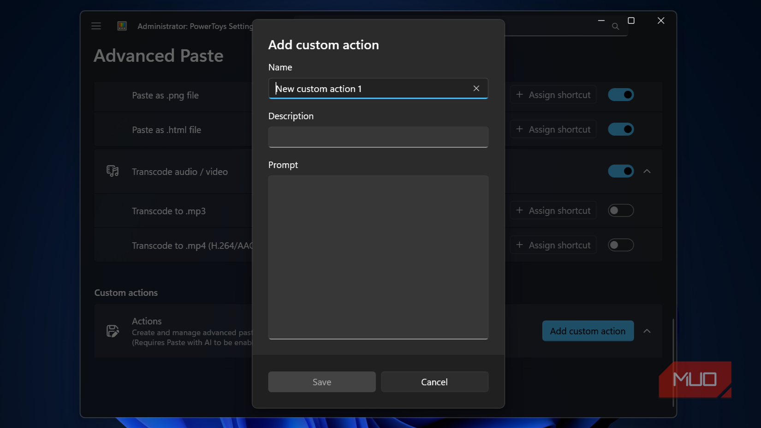Click the Paste as .png file label
Viewport: 761px width, 428px height.
click(x=165, y=95)
